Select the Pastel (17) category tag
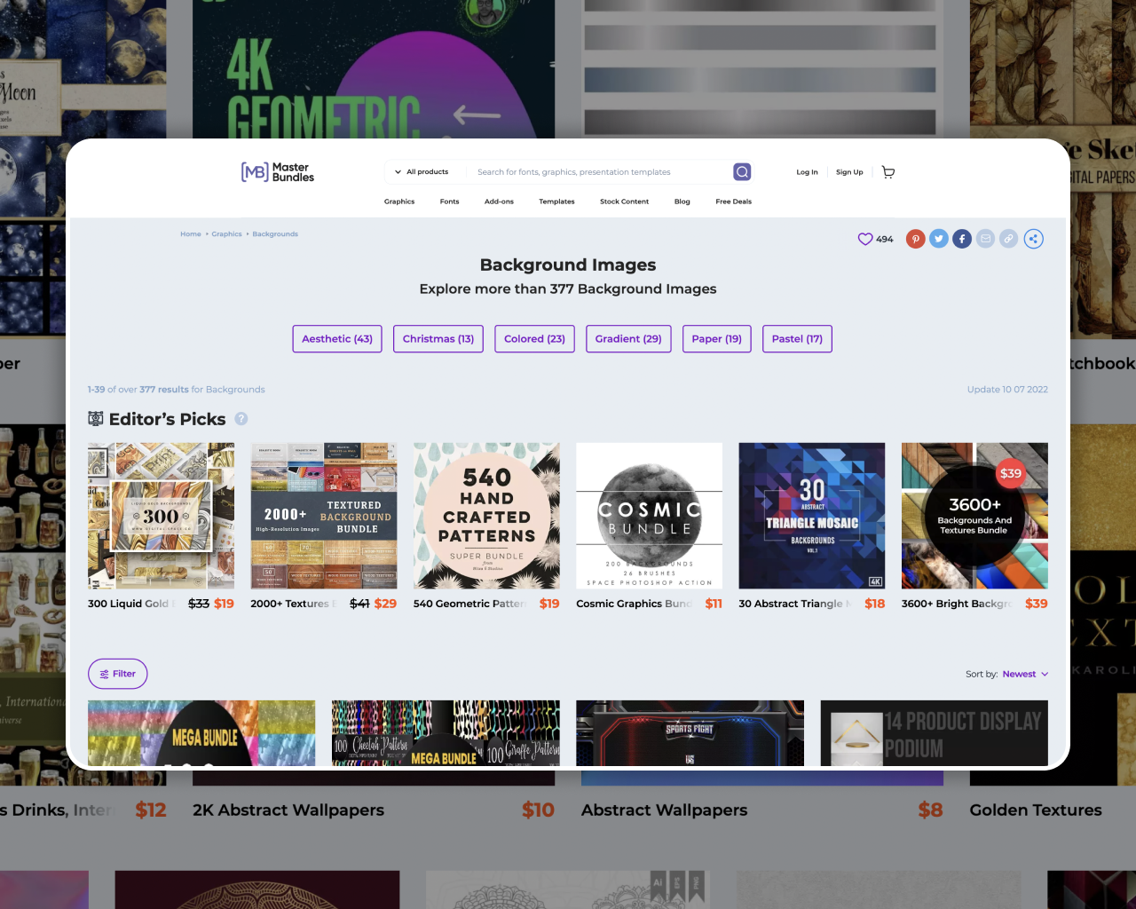The image size is (1136, 909). pos(797,339)
